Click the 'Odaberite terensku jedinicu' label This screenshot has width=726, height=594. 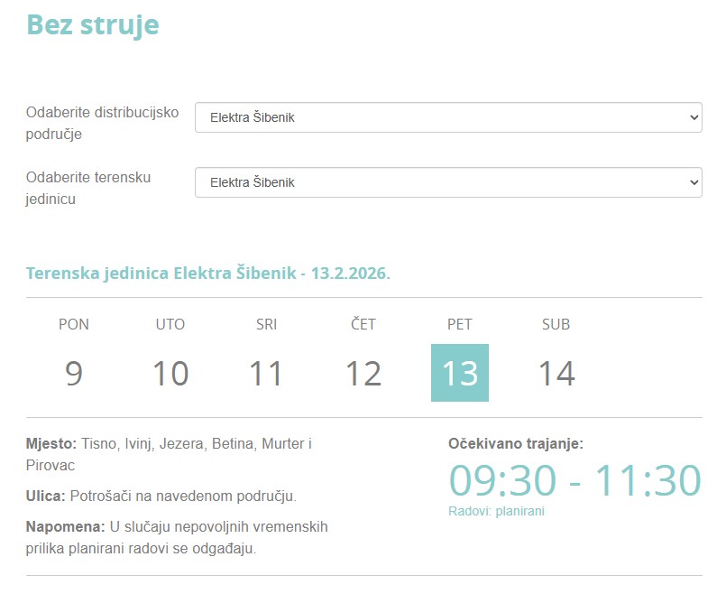(88, 188)
